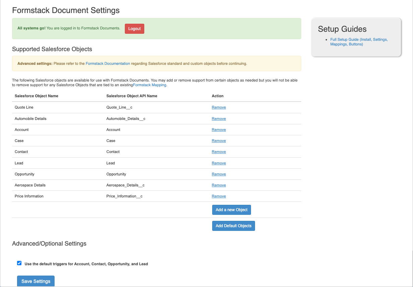Click Add Default Objects
This screenshot has width=413, height=287.
point(233,226)
